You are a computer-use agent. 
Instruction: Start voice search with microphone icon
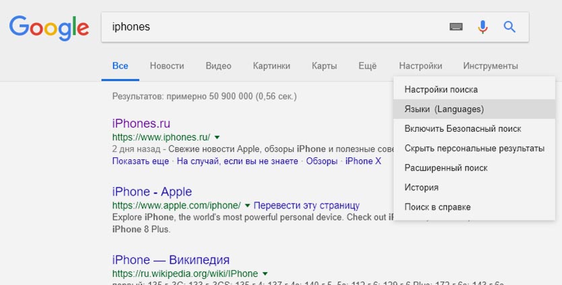tap(483, 27)
